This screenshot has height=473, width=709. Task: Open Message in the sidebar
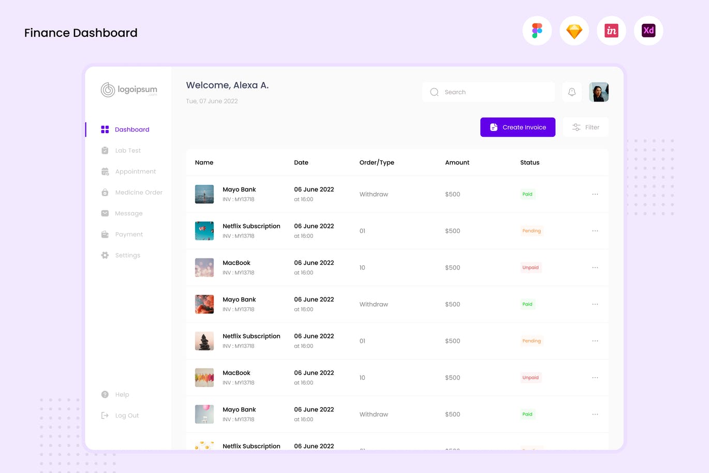point(128,213)
